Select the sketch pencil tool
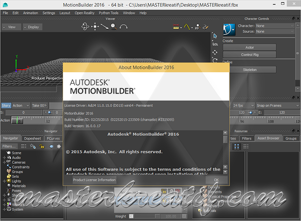This screenshot has width=301, height=221. click(x=205, y=27)
